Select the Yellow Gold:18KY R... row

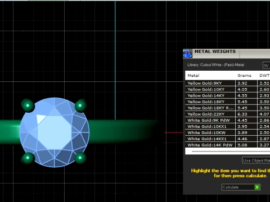coord(227,108)
